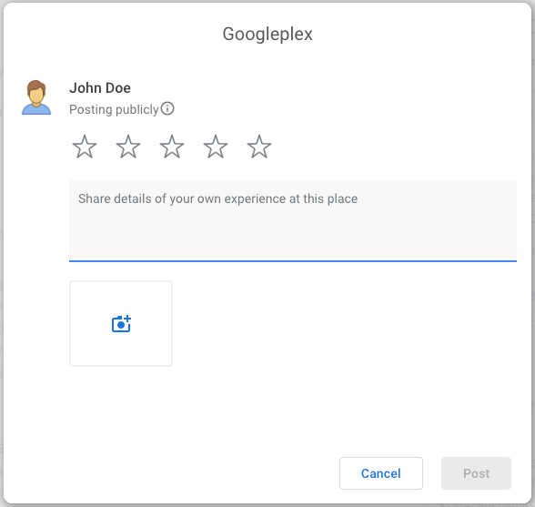This screenshot has height=507, width=535.
Task: Add a photo with camera icon
Action: [121, 324]
